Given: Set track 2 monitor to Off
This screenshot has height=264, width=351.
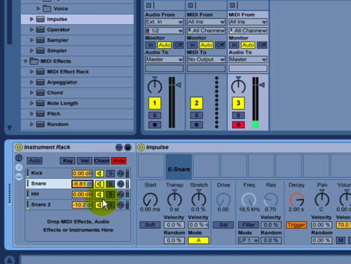Looking at the screenshot, I should click(220, 45).
